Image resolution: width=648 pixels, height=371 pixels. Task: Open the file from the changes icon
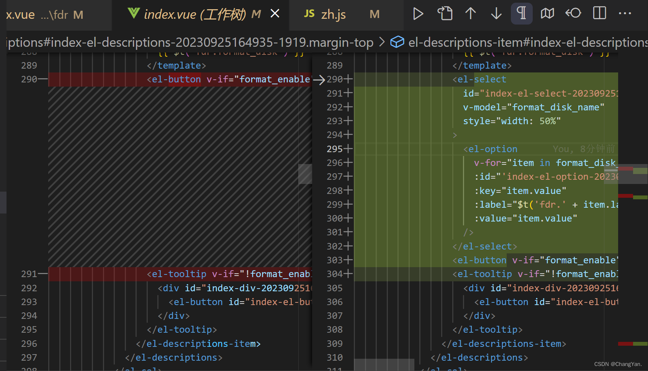click(x=445, y=14)
